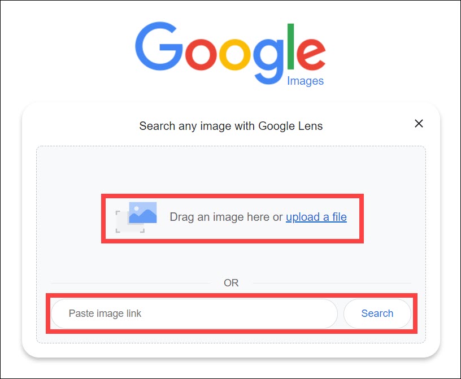Viewport: 461px width, 379px height.
Task: Click the yellow o in the Google logo
Action: pyautogui.click(x=235, y=54)
